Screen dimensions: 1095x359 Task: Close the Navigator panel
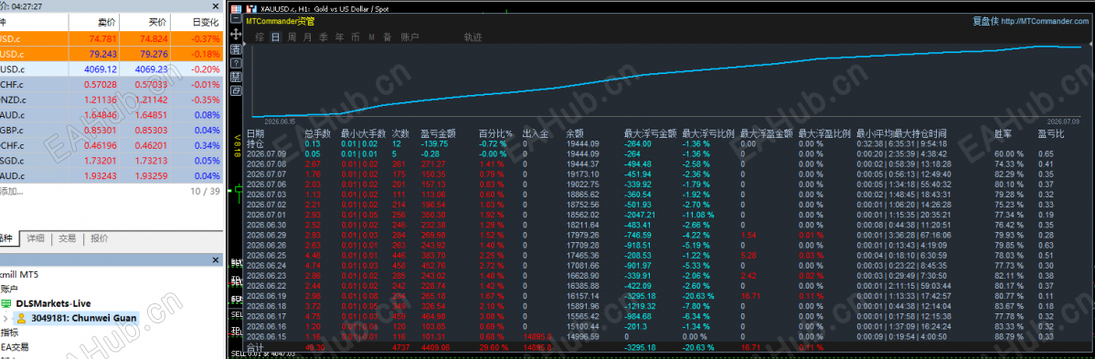(x=216, y=259)
